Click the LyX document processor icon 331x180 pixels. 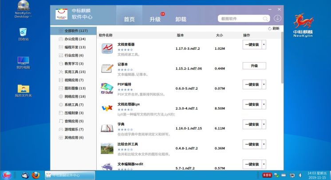click(x=107, y=108)
